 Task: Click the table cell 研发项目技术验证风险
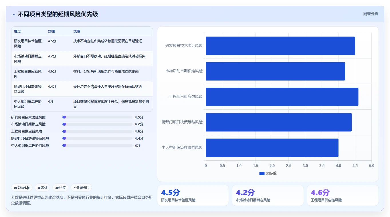click(x=28, y=43)
